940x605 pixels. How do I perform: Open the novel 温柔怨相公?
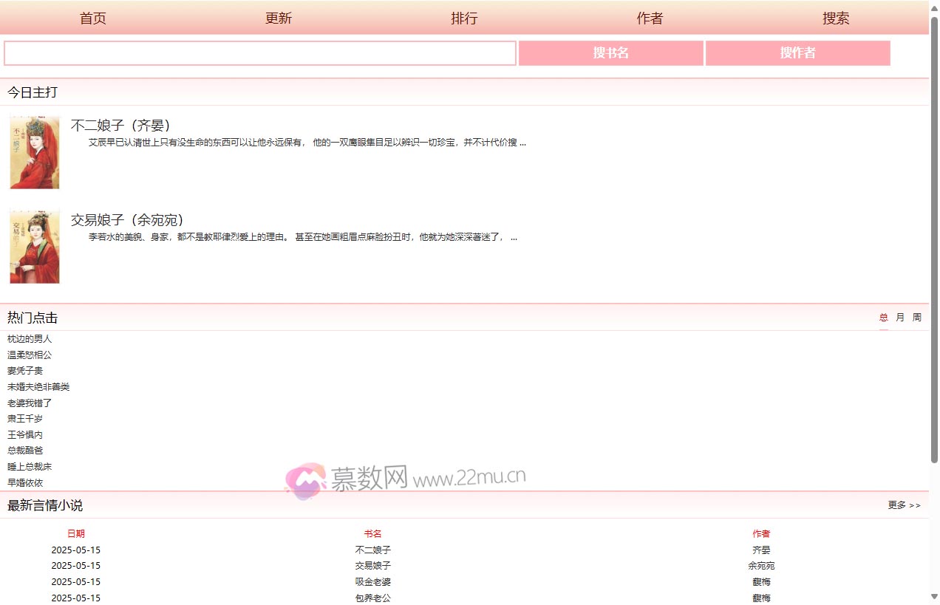[x=29, y=355]
